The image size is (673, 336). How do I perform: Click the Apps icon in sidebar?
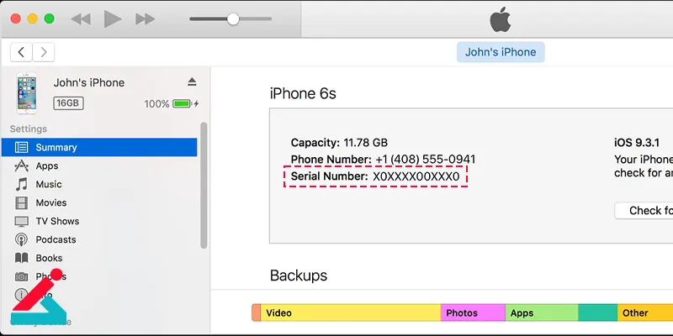[x=22, y=165]
